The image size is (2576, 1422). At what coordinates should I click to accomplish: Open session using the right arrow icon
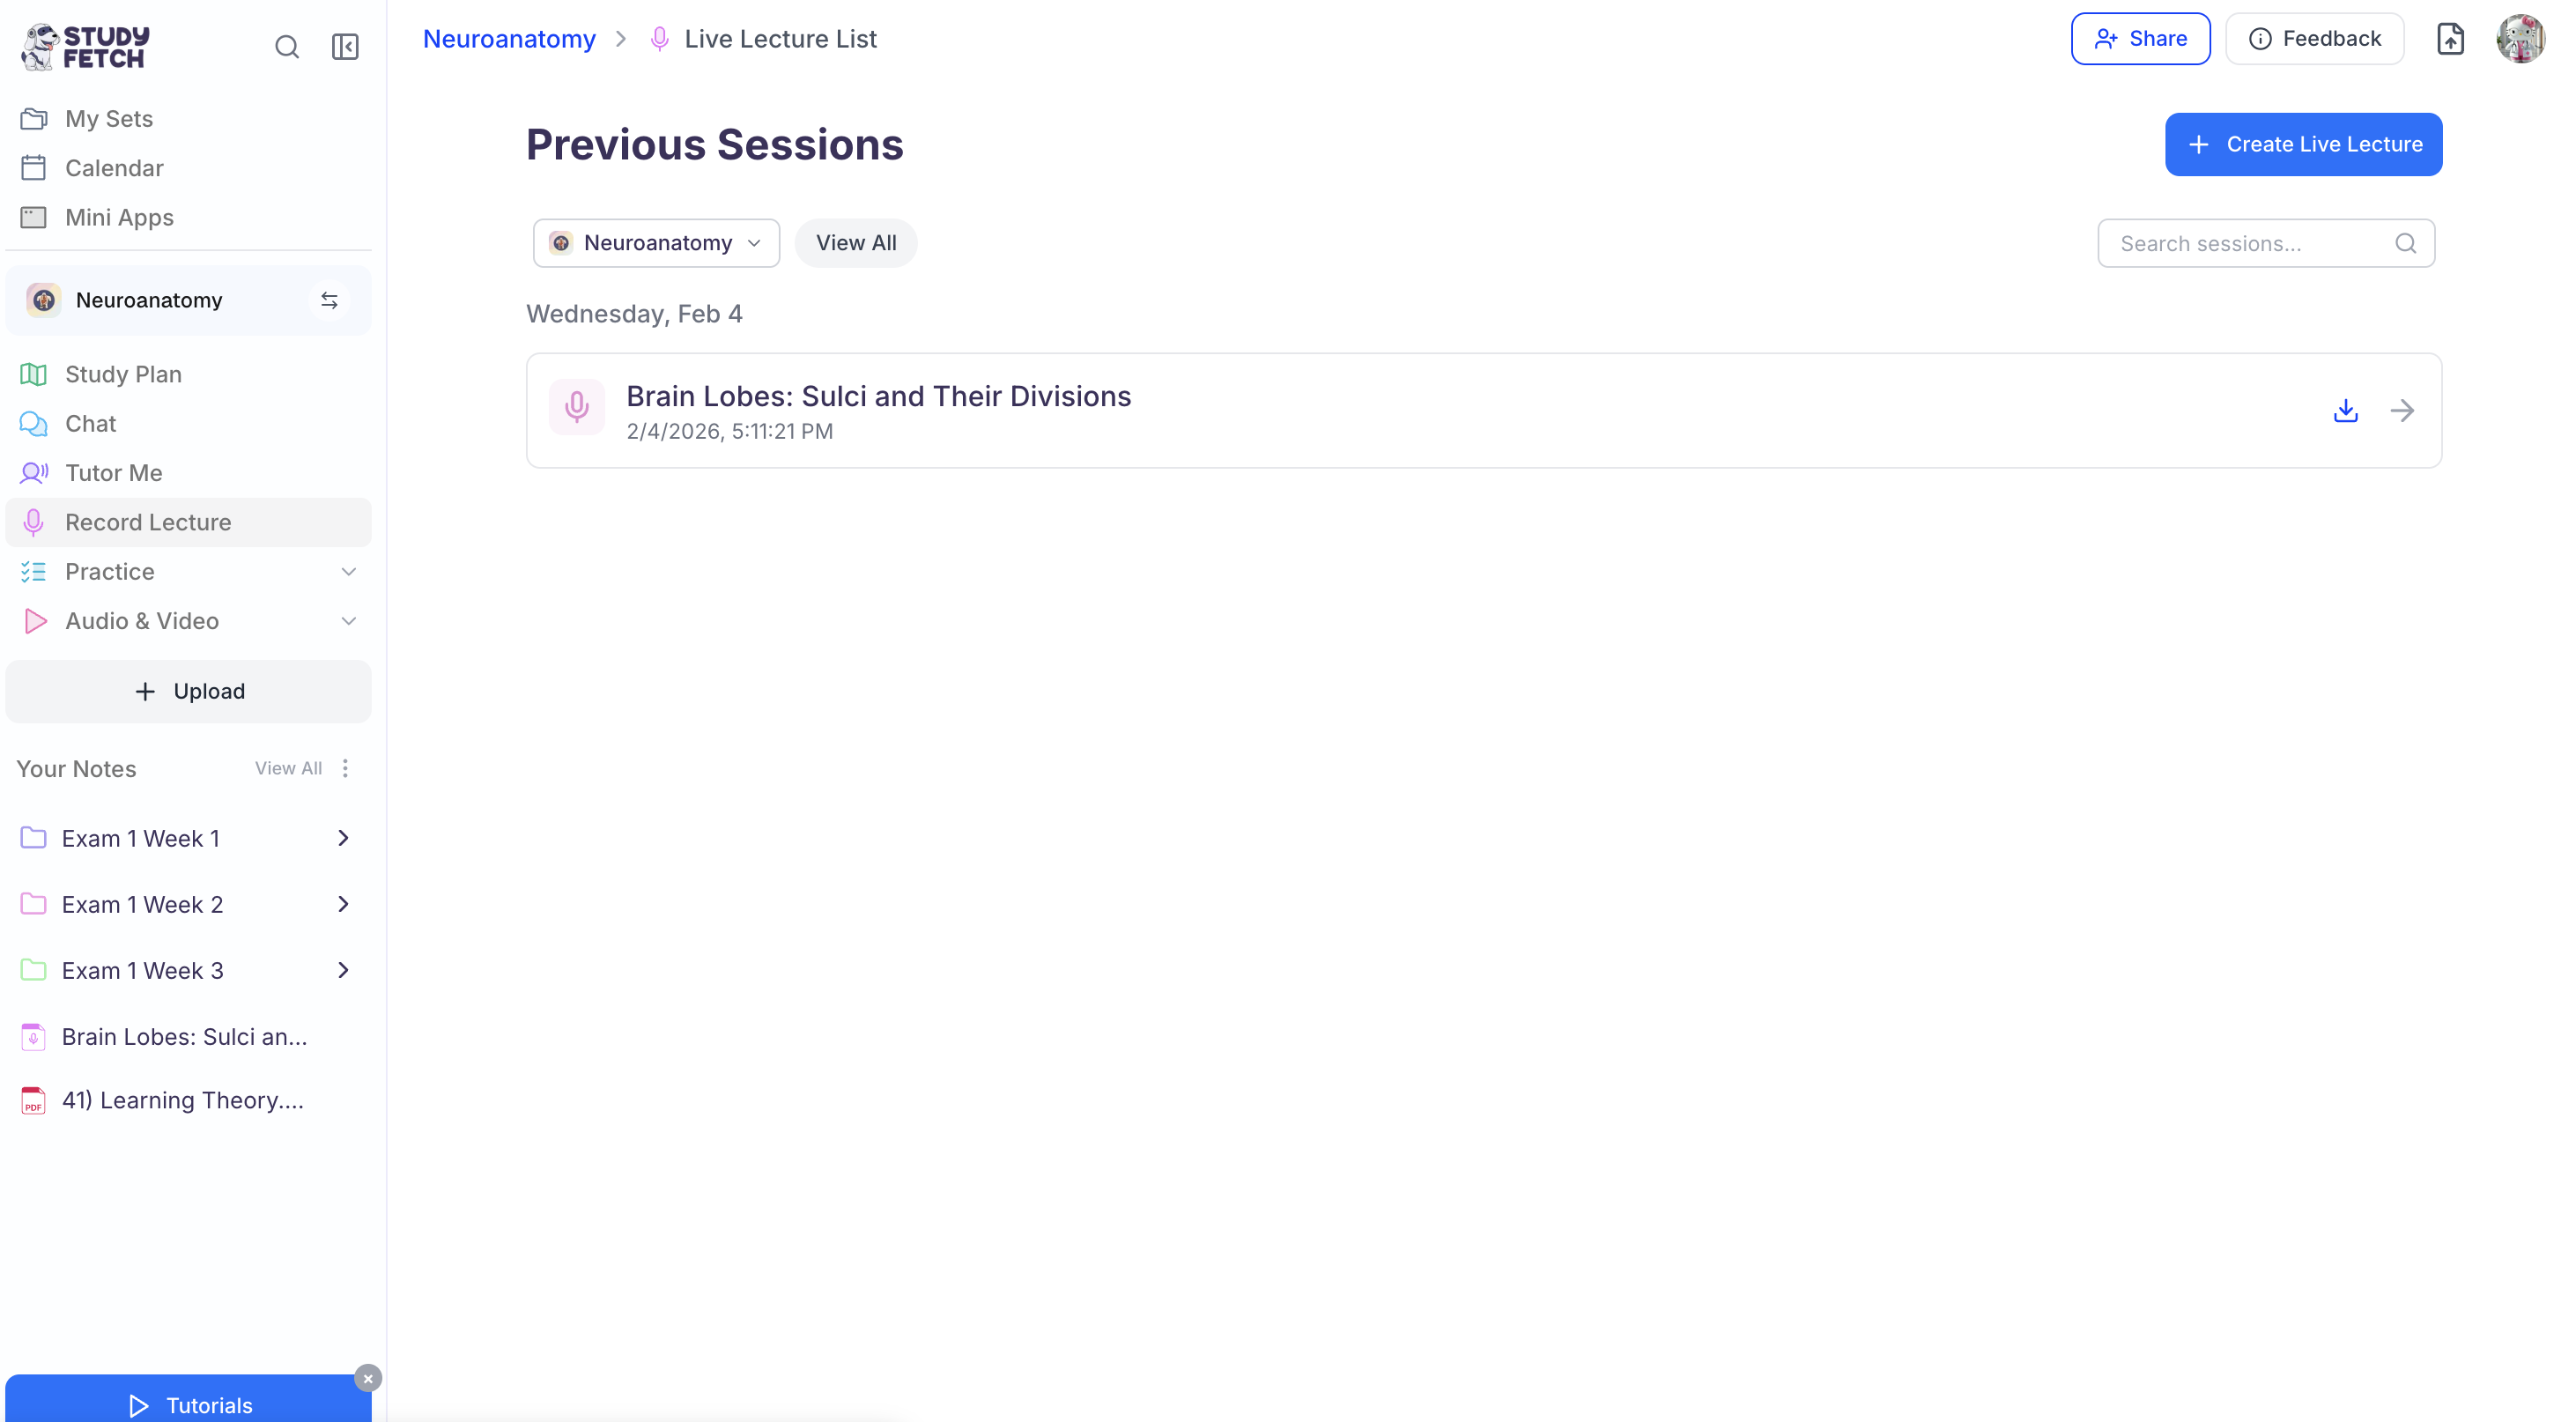point(2402,411)
